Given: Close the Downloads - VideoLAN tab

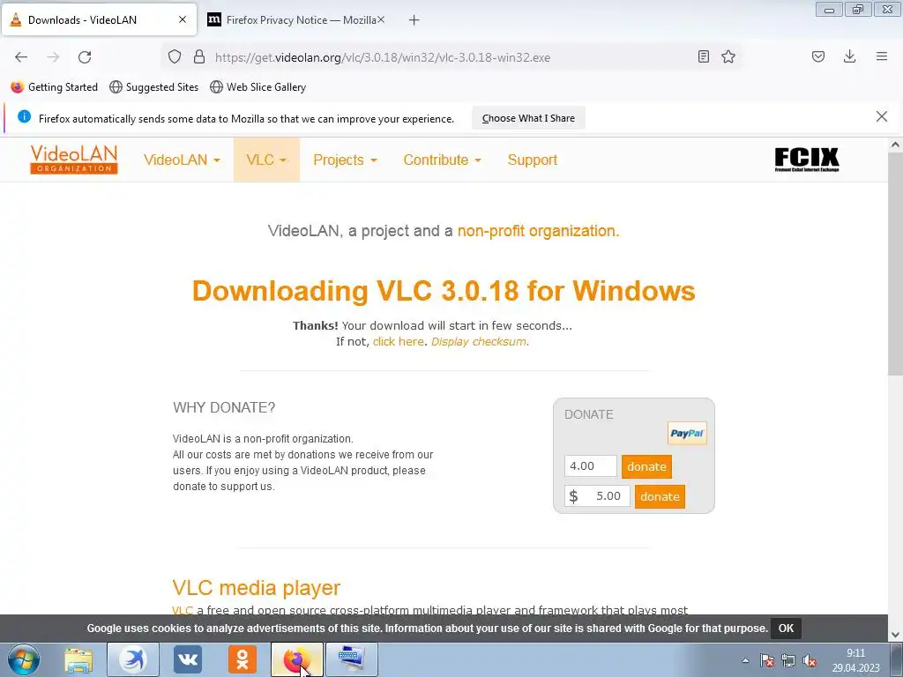Looking at the screenshot, I should pos(183,19).
